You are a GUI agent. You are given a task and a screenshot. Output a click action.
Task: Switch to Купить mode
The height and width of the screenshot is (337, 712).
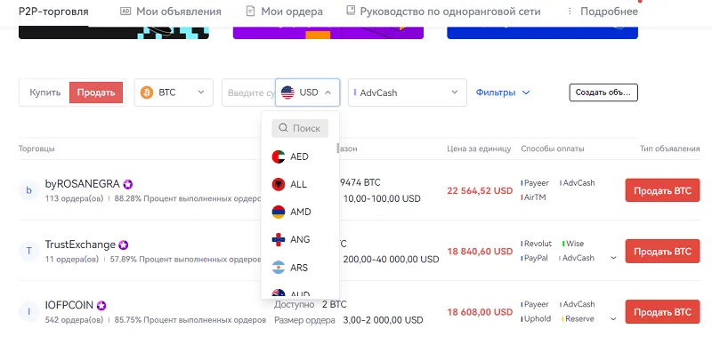point(45,92)
